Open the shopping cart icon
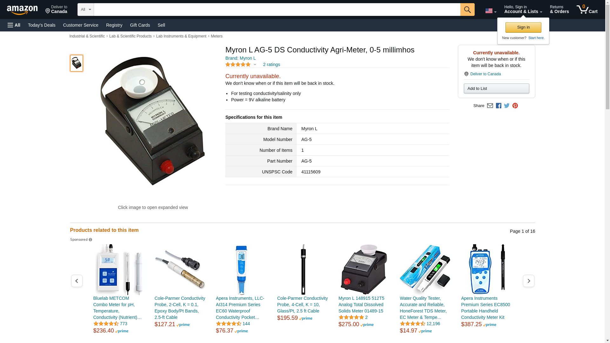610x343 pixels. tap(587, 10)
